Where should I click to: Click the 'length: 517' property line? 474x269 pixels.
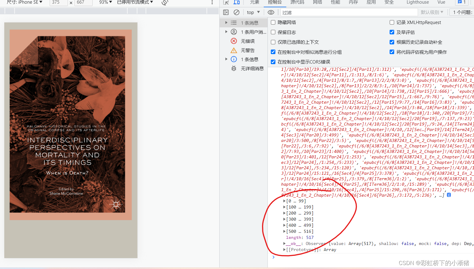(300, 237)
